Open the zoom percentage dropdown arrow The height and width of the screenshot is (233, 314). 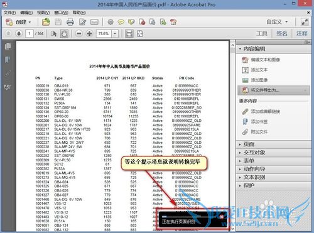tap(115, 33)
